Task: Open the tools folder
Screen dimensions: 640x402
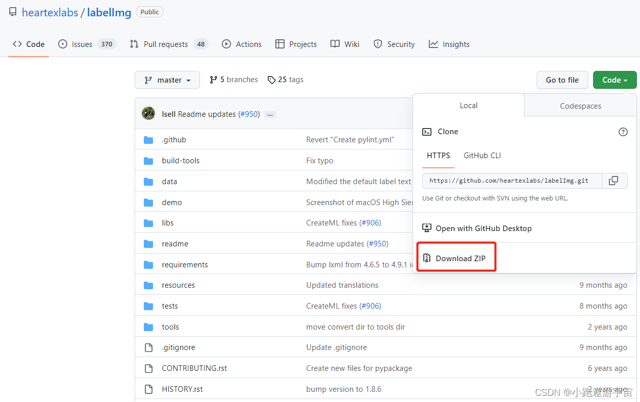Action: 170,327
